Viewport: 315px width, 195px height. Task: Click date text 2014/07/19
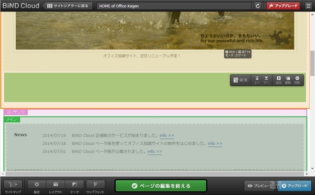pyautogui.click(x=54, y=135)
